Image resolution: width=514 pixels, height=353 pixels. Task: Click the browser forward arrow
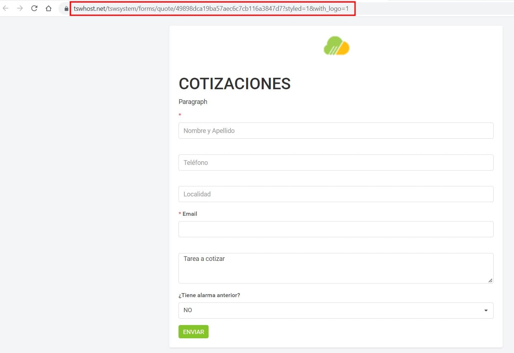click(x=20, y=8)
